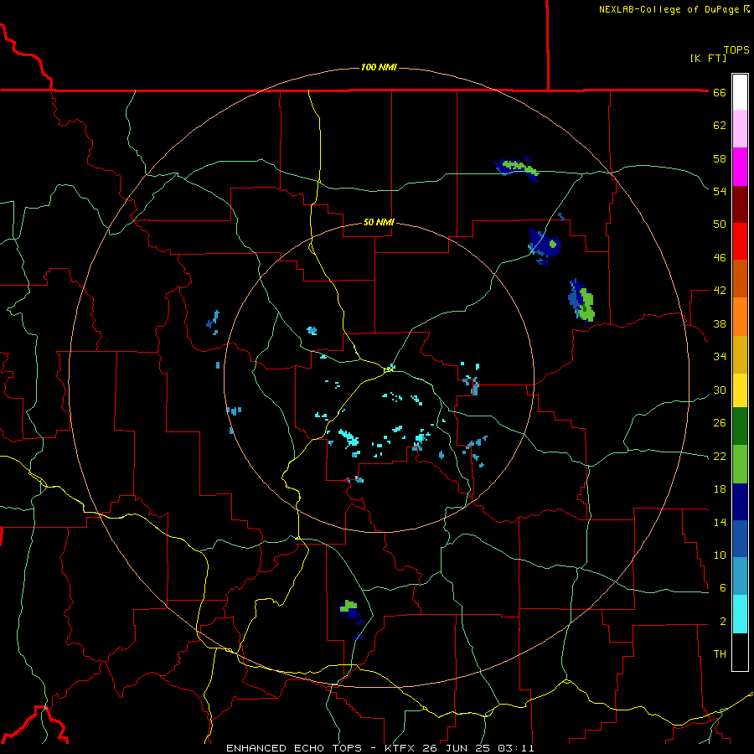The image size is (754, 754).
Task: Click the legend value 2
Action: [723, 622]
